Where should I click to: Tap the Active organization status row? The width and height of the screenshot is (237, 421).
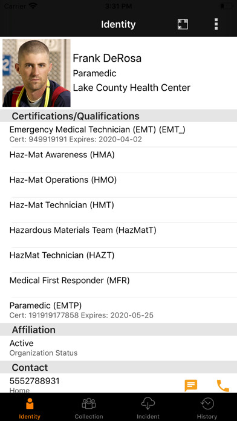pyautogui.click(x=118, y=348)
